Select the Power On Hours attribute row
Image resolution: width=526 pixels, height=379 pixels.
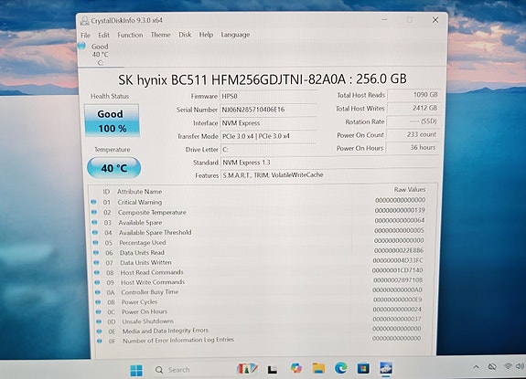coord(258,311)
